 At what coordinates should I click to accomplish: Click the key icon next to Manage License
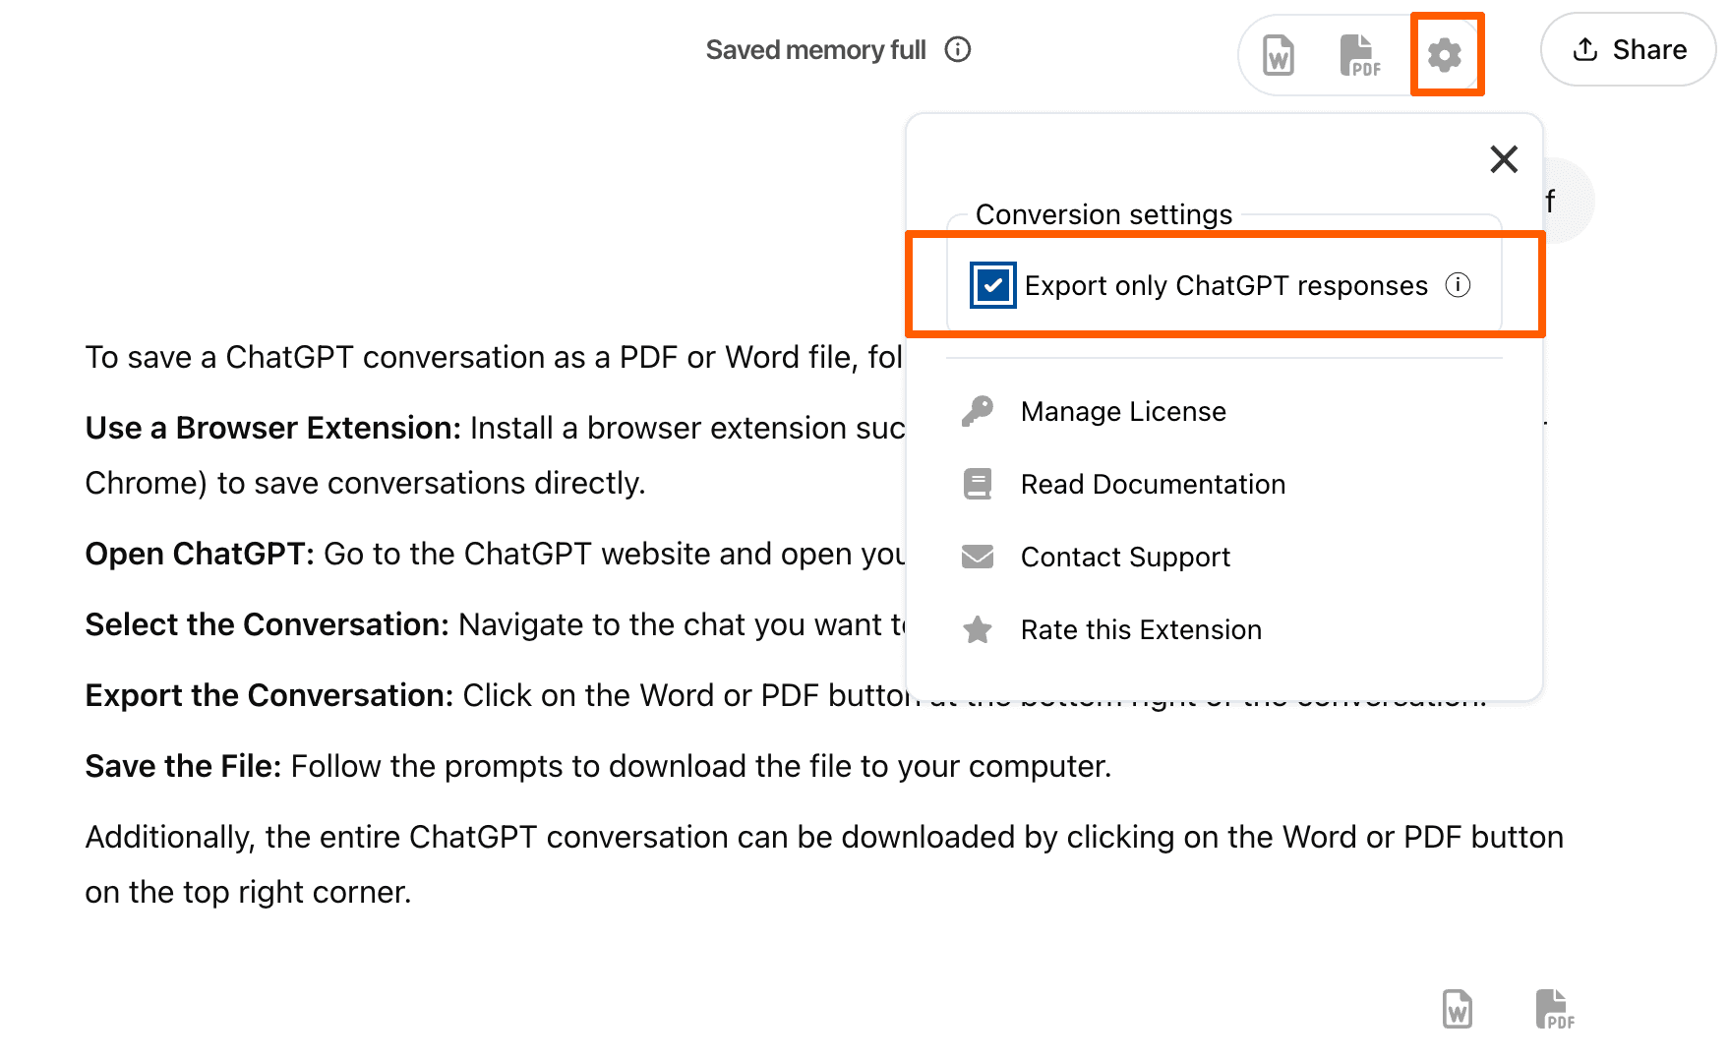click(x=978, y=411)
